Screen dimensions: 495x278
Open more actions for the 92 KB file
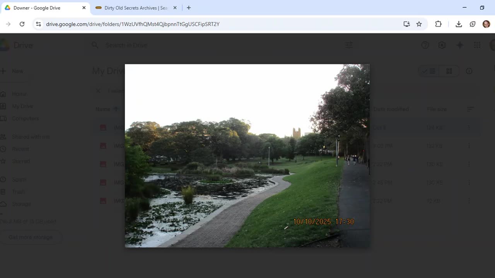469,201
